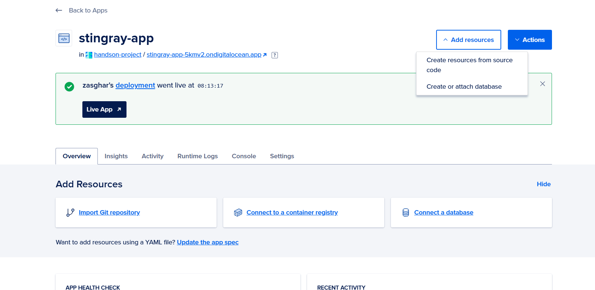Choose Create resources from source code
The image size is (595, 290).
472,65
